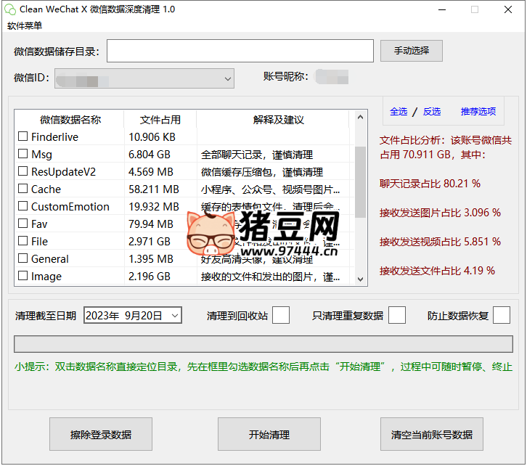The width and height of the screenshot is (527, 466).
Task: Click the 聊天记录占比 80.21 % text
Action: click(430, 184)
